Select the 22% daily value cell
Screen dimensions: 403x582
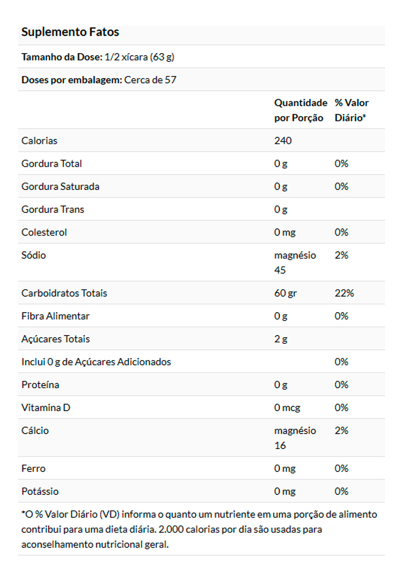(x=344, y=293)
